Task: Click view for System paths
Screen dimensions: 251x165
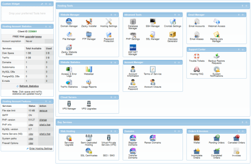Action: coord(31,139)
